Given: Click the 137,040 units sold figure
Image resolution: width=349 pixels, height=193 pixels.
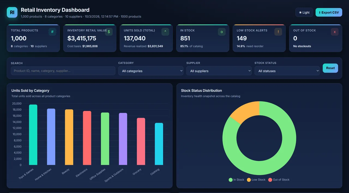Looking at the screenshot, I should click(x=135, y=38).
